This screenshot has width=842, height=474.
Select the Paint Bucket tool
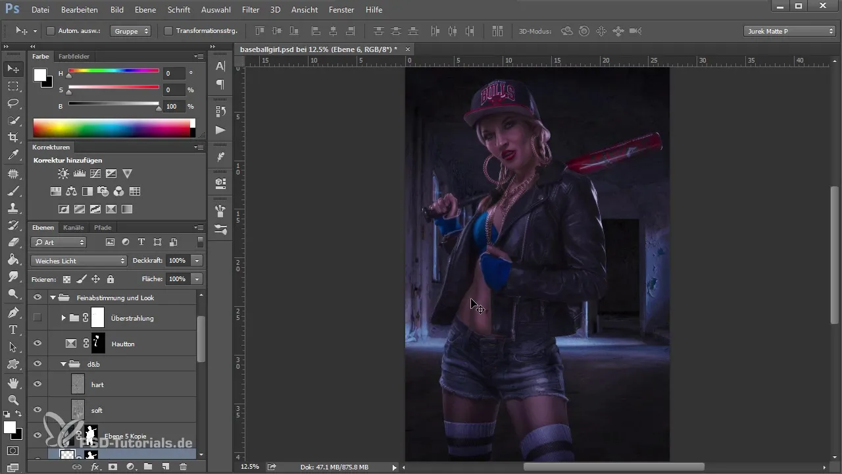click(x=13, y=259)
